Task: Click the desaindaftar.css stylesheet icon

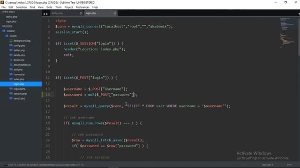Action: [x=11, y=65]
